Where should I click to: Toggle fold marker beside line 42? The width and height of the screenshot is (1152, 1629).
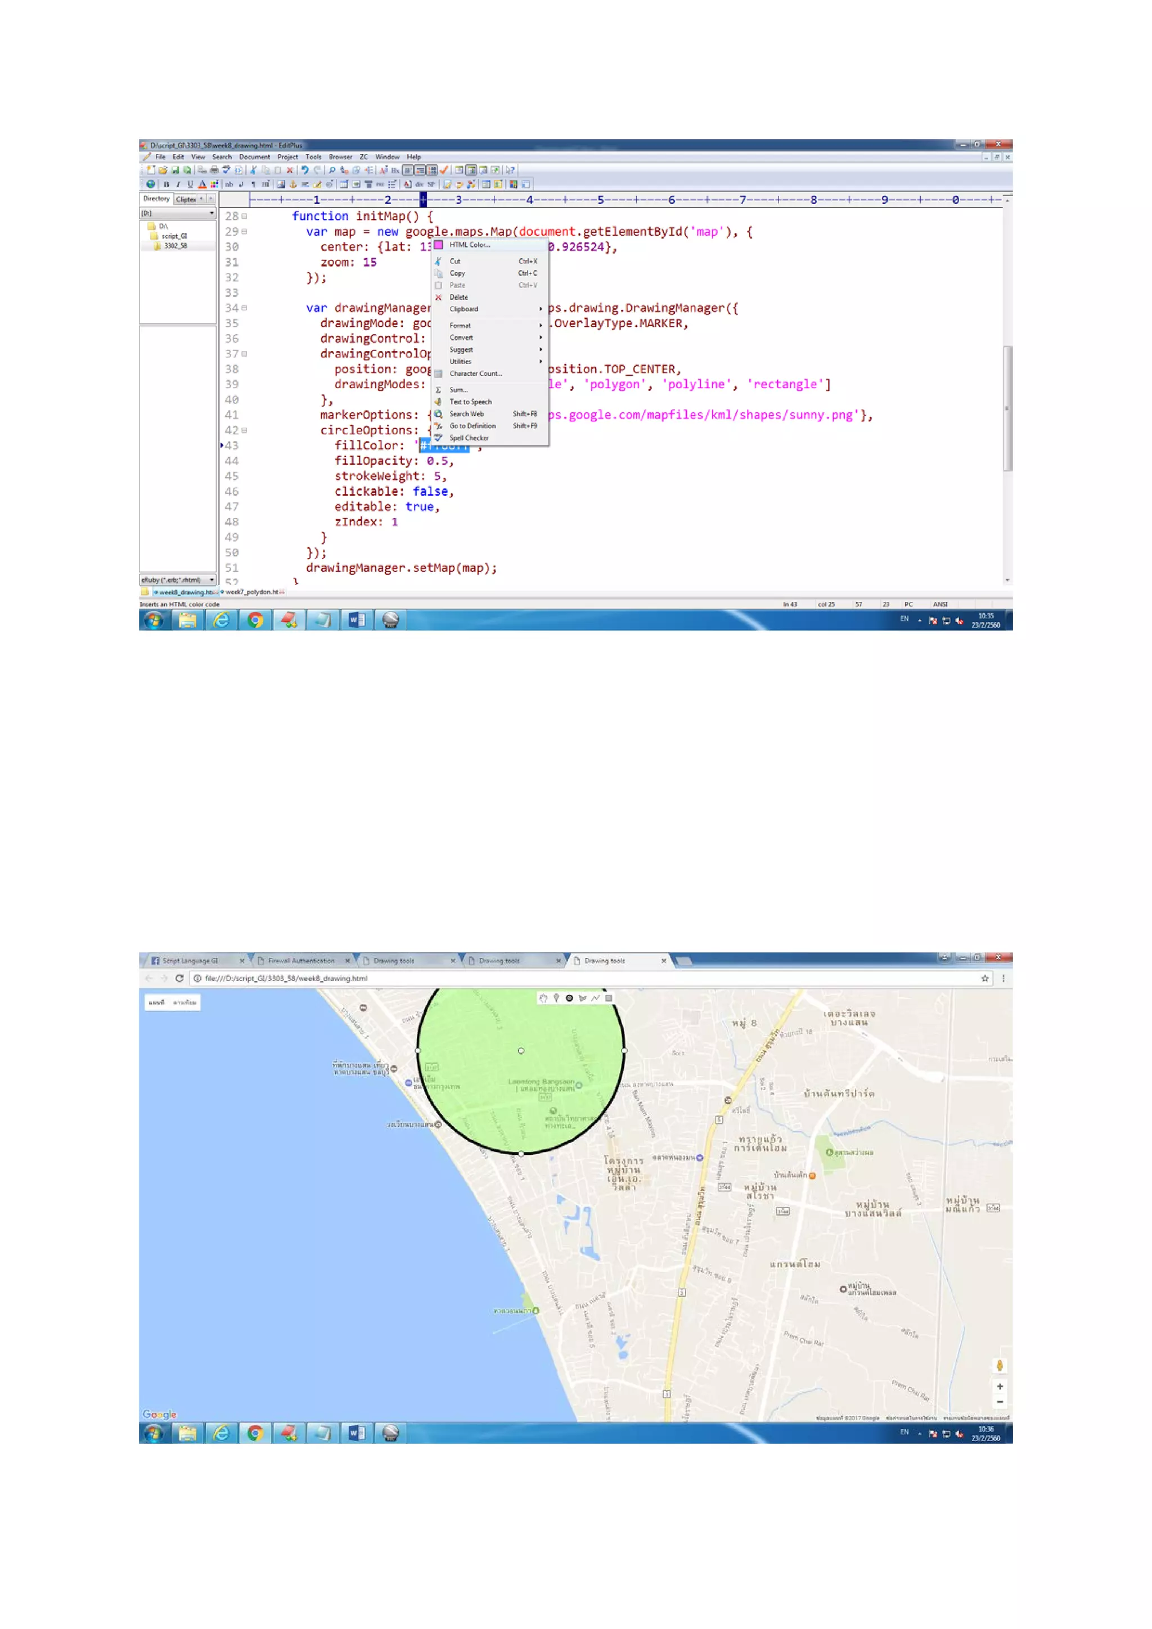(x=245, y=431)
